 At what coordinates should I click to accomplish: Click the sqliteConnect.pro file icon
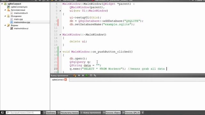click(9, 7)
